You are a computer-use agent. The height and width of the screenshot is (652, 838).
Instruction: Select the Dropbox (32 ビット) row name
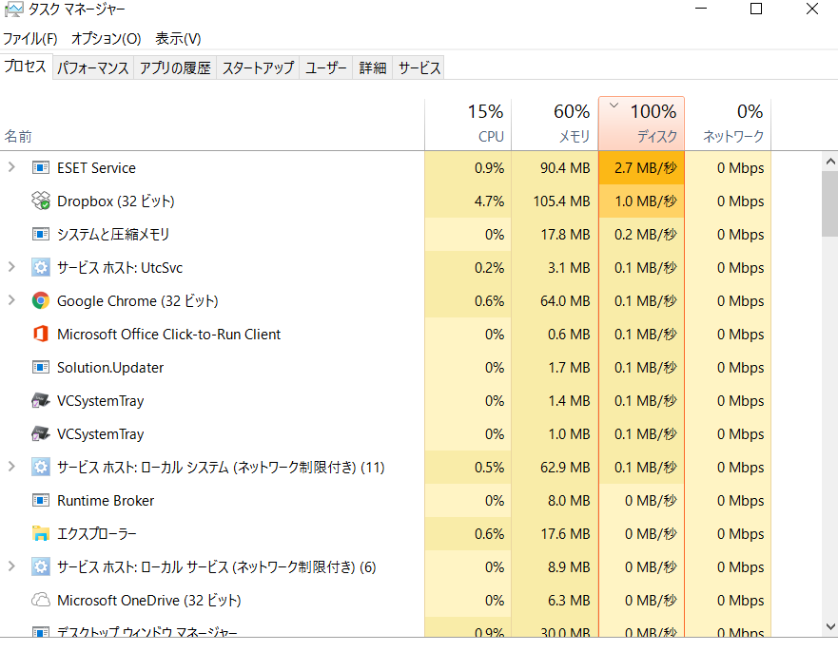coord(116,201)
